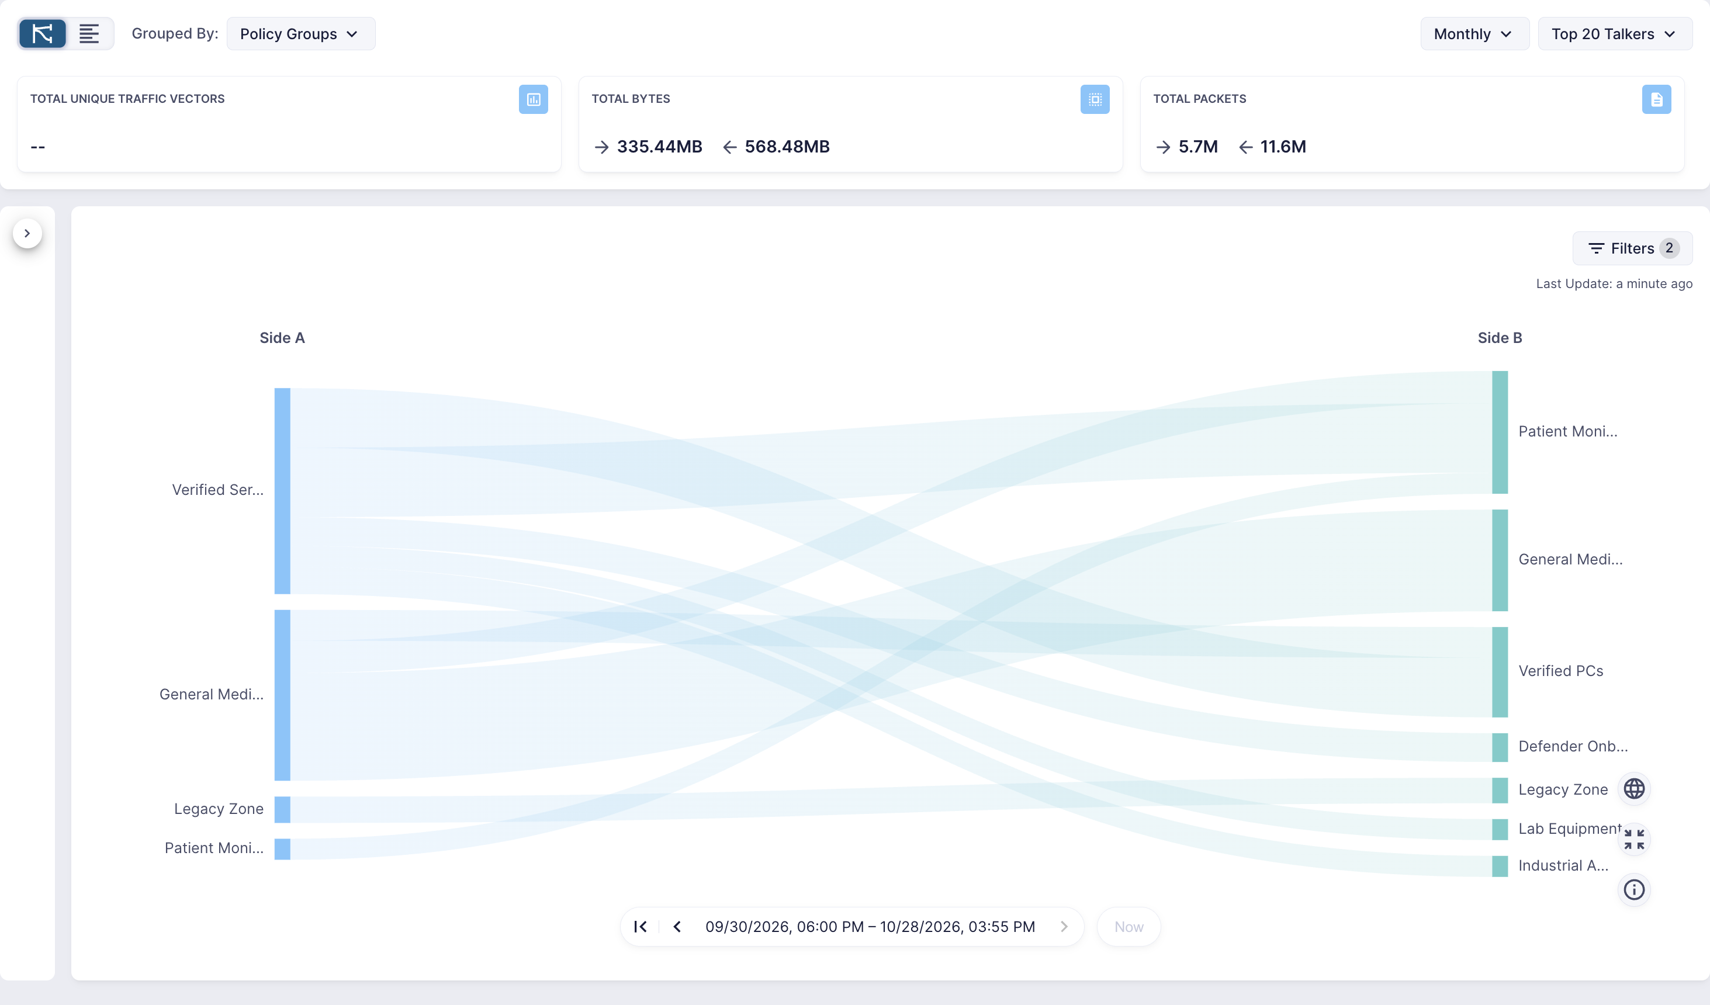Viewport: 1710px width, 1005px height.
Task: Select the Legacy Zone node bar on Side B
Action: [1500, 791]
